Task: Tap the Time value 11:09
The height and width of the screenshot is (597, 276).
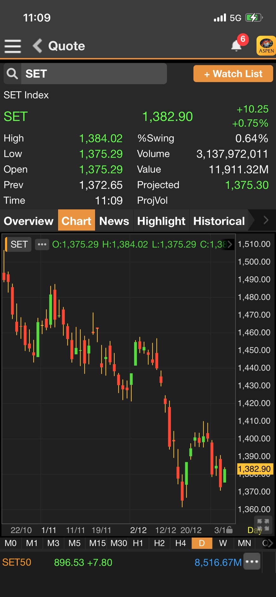Action: (x=109, y=200)
